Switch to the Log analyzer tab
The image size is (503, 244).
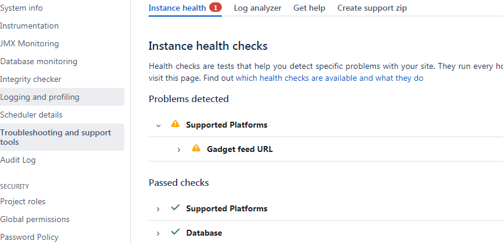pos(257,8)
